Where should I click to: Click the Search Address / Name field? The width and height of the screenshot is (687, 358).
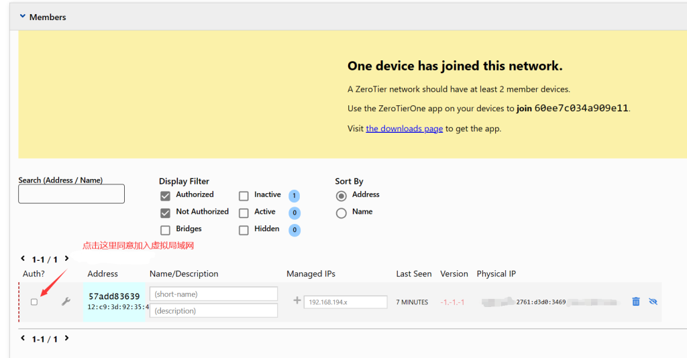coord(71,194)
